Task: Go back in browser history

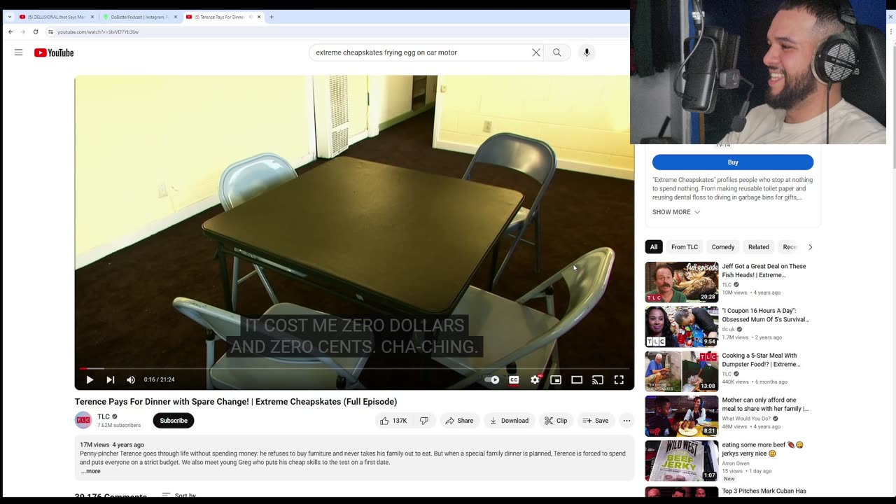Action: click(10, 31)
